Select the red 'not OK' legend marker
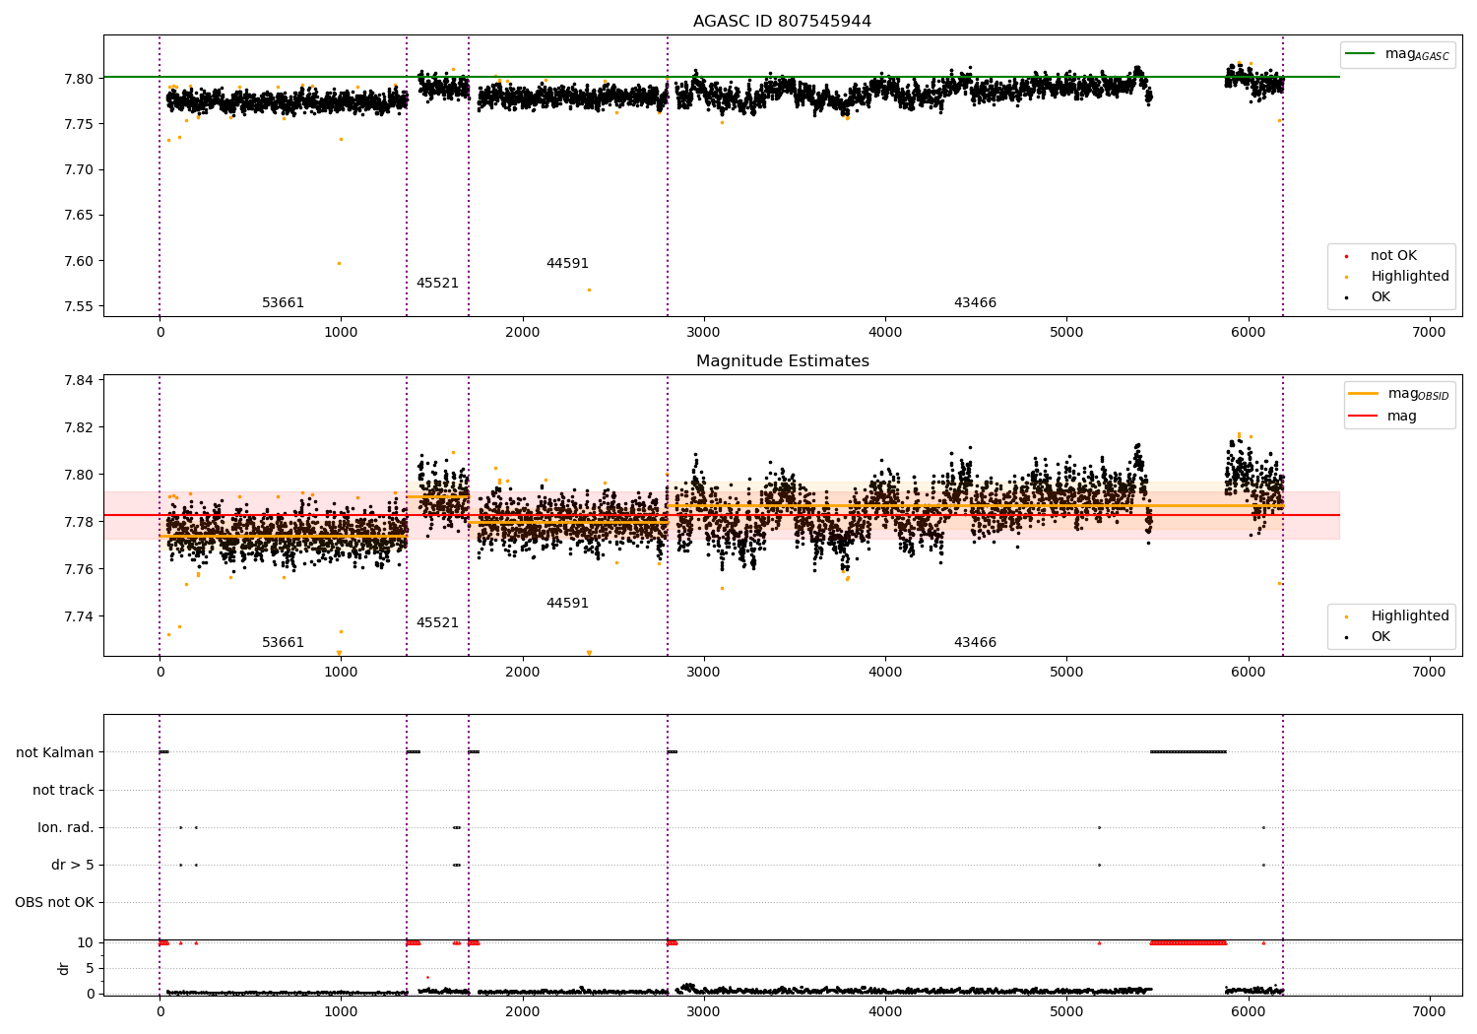Image resolution: width=1477 pixels, height=1034 pixels. 1346,256
